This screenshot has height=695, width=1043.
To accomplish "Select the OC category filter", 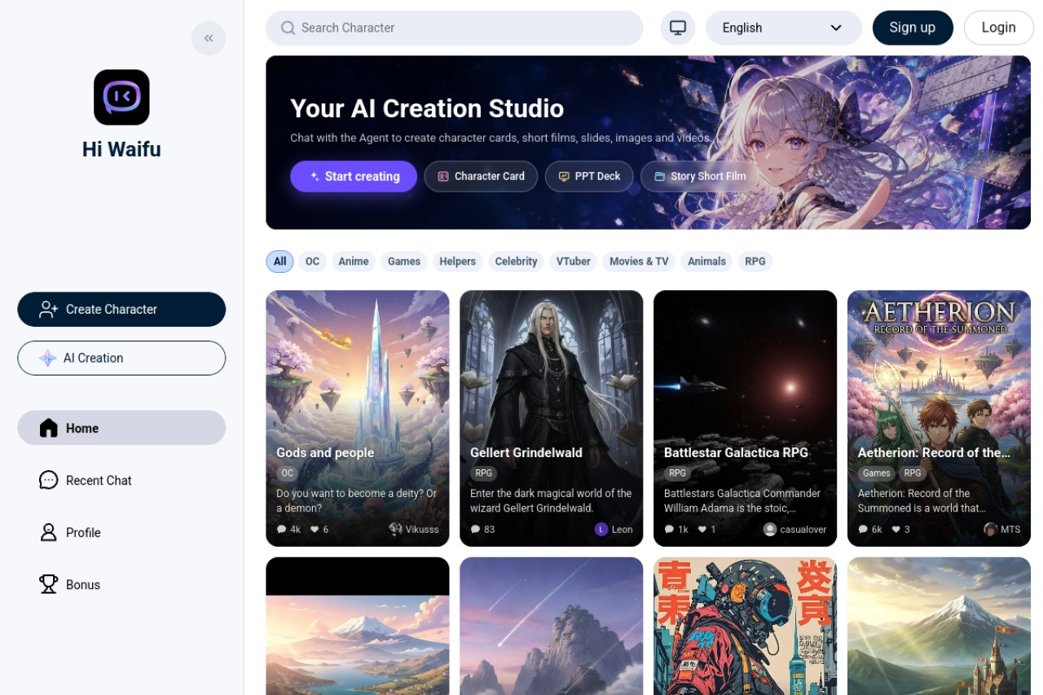I will pyautogui.click(x=312, y=262).
